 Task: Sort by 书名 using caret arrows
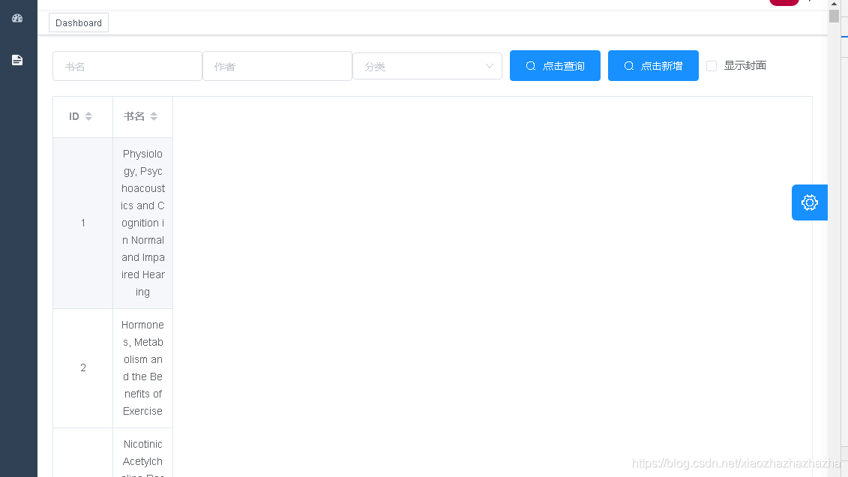154,116
